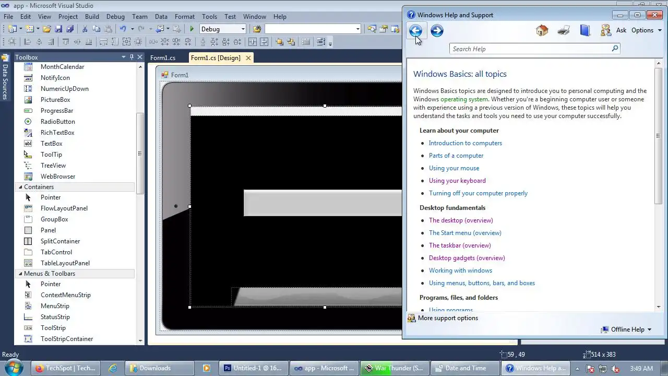Click the Bring to Front icon
This screenshot has width=668, height=376.
pos(279,42)
